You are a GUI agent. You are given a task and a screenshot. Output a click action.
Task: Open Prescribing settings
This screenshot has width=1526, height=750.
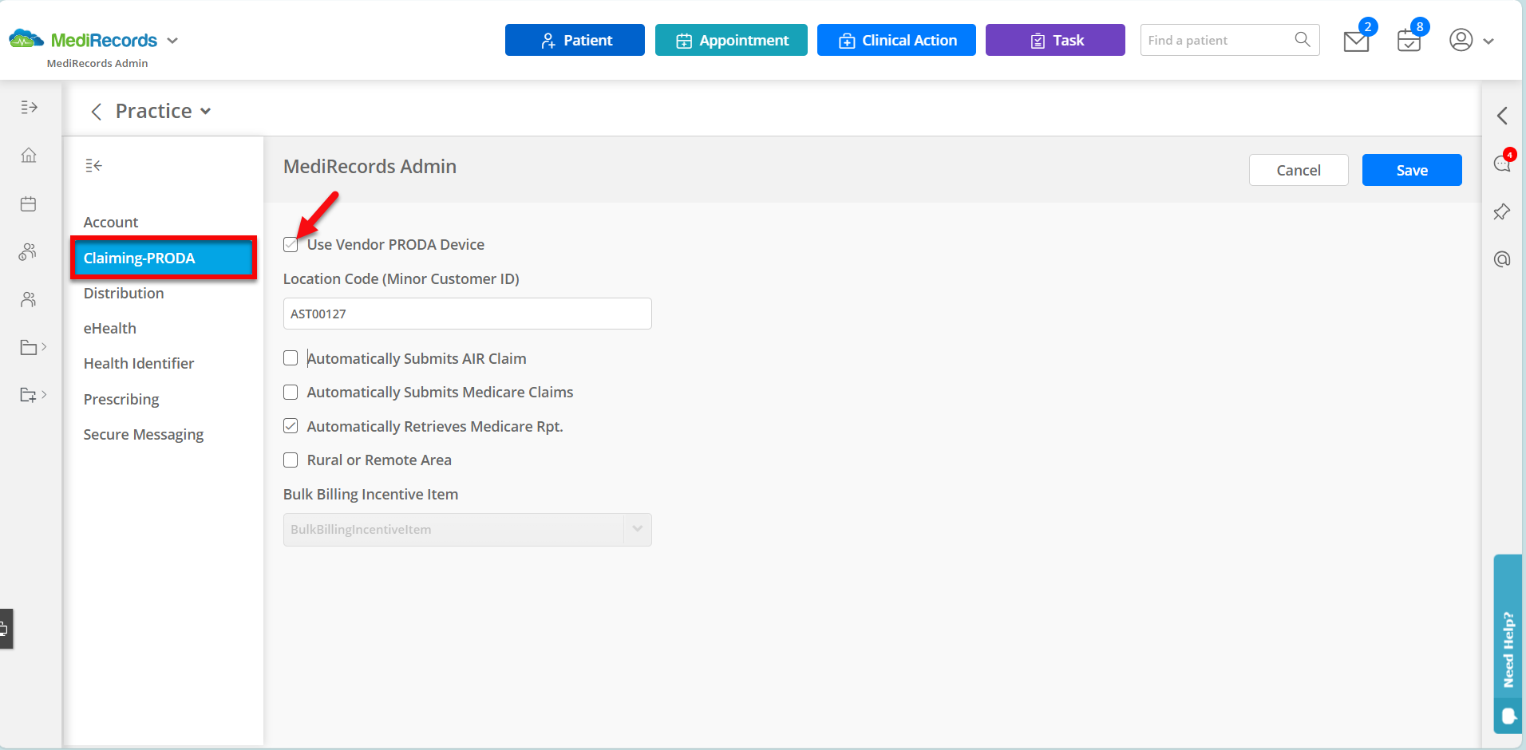[x=121, y=399]
